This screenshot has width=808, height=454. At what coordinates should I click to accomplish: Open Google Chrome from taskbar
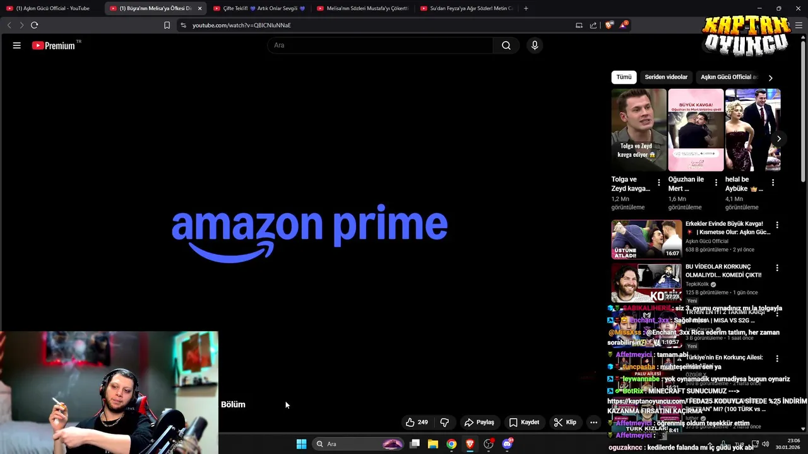[451, 444]
